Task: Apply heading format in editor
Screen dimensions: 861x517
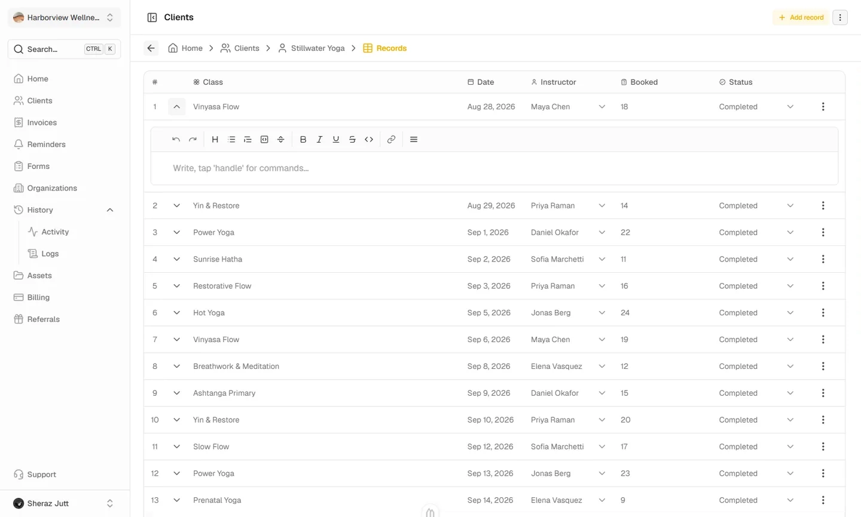Action: [215, 140]
